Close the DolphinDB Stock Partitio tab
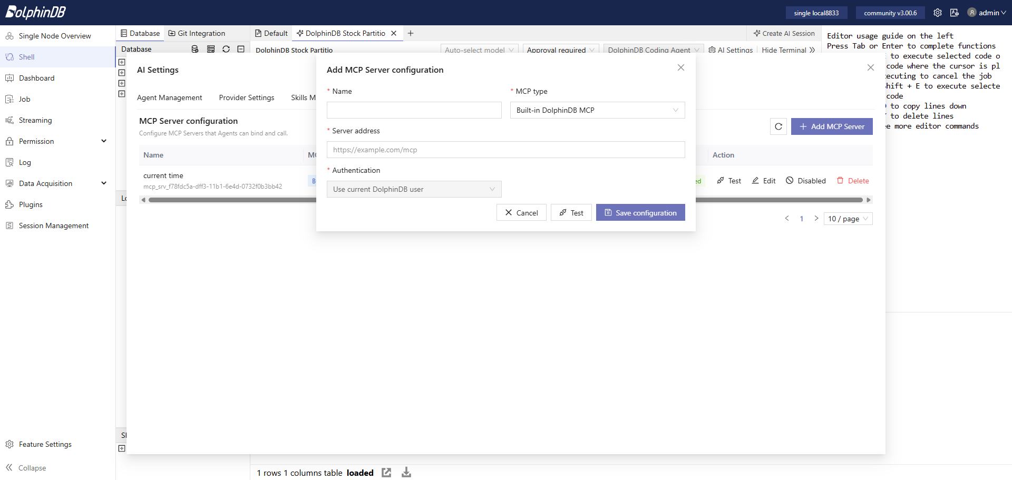 pos(394,33)
